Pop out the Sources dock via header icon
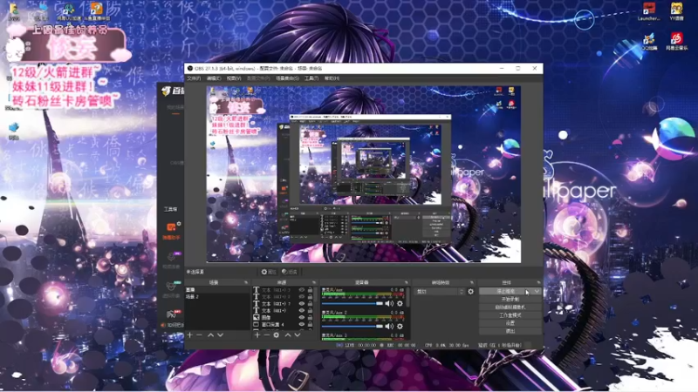The image size is (698, 392). [314, 282]
